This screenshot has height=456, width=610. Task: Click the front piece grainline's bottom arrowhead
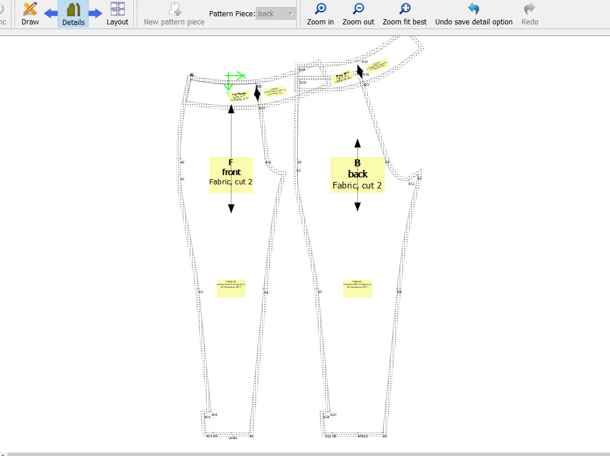click(x=231, y=208)
